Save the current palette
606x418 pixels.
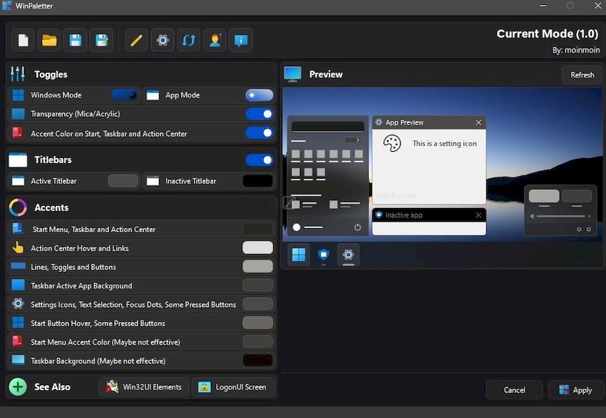75,40
